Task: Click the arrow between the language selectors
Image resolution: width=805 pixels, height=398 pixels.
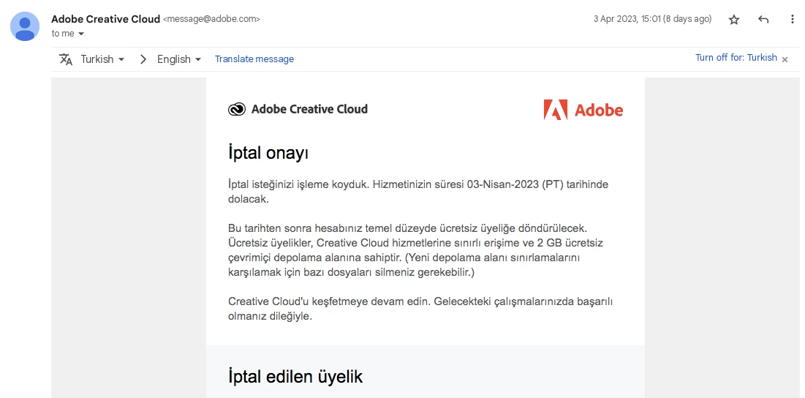Action: (143, 59)
